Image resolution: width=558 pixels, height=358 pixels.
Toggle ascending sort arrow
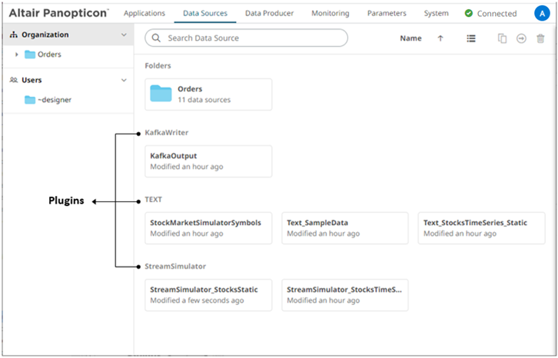440,38
